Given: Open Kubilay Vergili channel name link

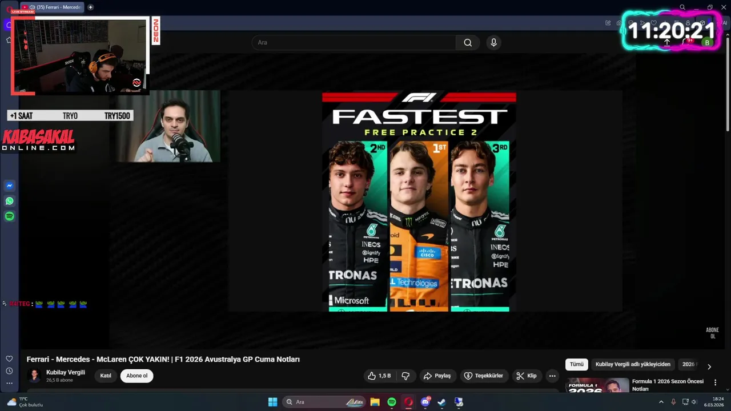Looking at the screenshot, I should tap(66, 372).
